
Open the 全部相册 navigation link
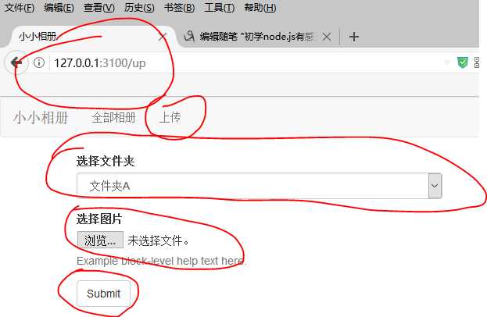tap(113, 118)
